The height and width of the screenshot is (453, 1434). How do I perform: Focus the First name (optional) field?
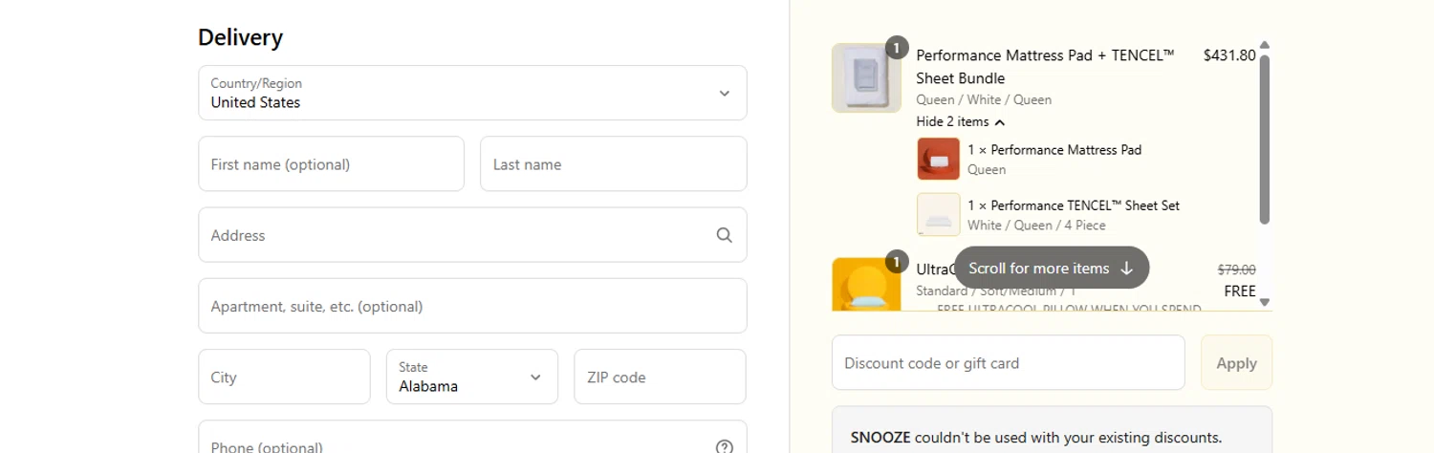tap(331, 163)
